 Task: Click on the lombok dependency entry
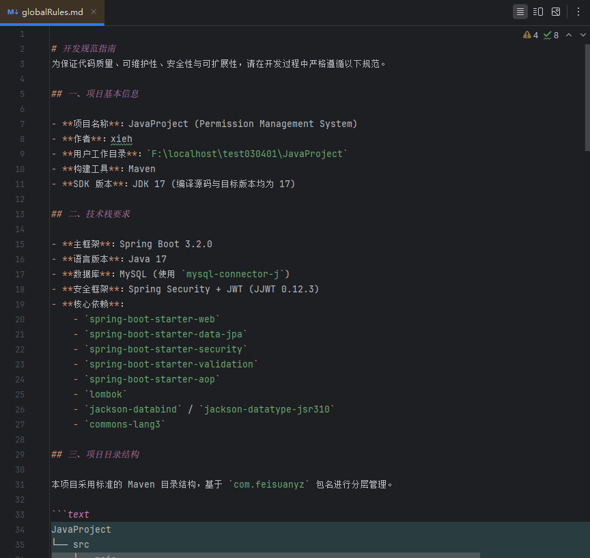point(105,394)
